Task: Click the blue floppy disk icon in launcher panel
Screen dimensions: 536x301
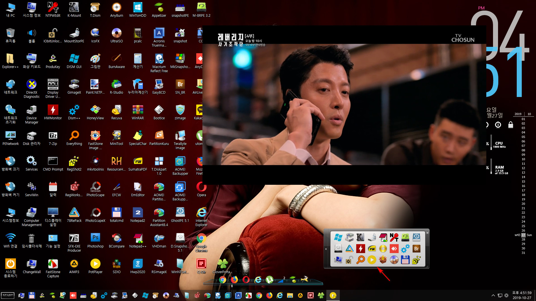Action: coord(405,260)
